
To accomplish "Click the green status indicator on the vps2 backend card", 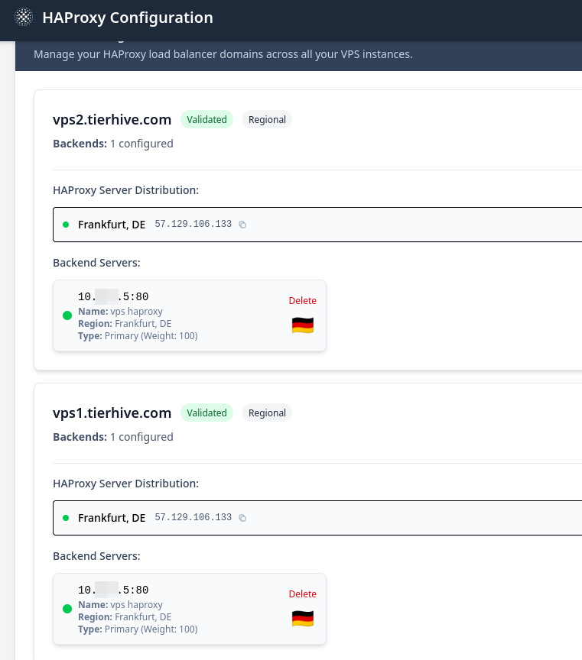I will coord(67,315).
